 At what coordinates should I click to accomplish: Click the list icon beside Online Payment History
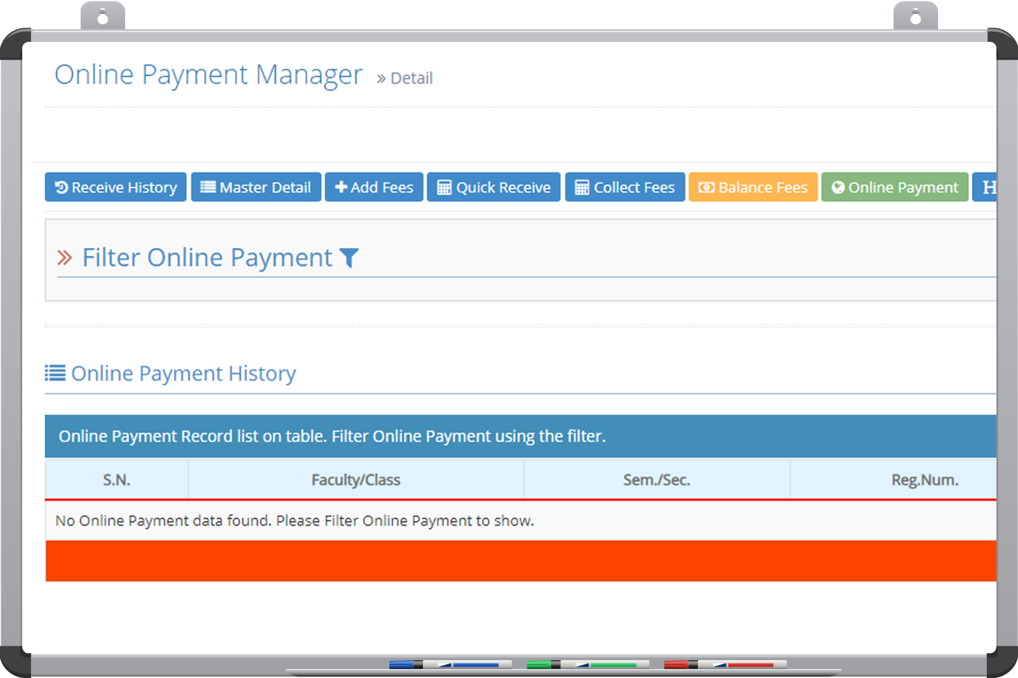(55, 373)
